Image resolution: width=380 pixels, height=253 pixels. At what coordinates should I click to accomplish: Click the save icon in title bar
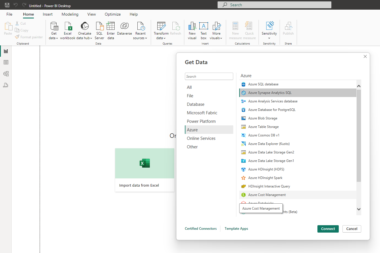coord(7,5)
